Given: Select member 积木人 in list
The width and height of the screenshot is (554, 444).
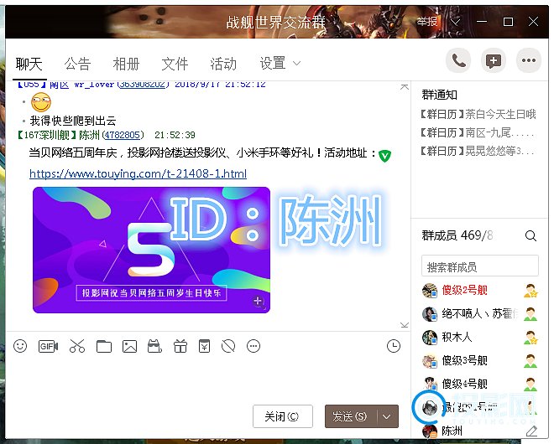Looking at the screenshot, I should pos(480,337).
